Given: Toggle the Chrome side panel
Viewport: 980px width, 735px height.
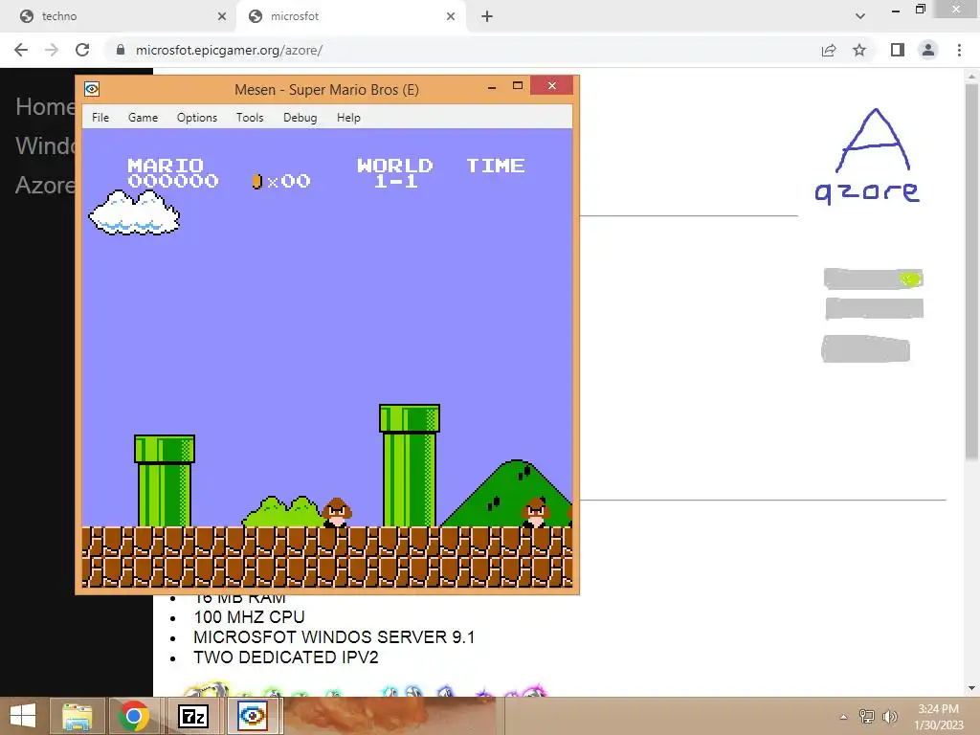Looking at the screenshot, I should (898, 50).
